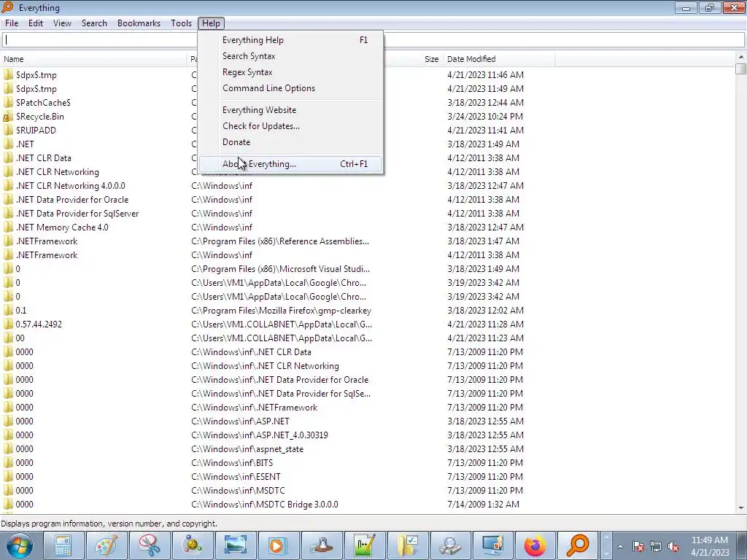Open the folder checklist taskbar icon
The image size is (747, 560).
pos(407,545)
